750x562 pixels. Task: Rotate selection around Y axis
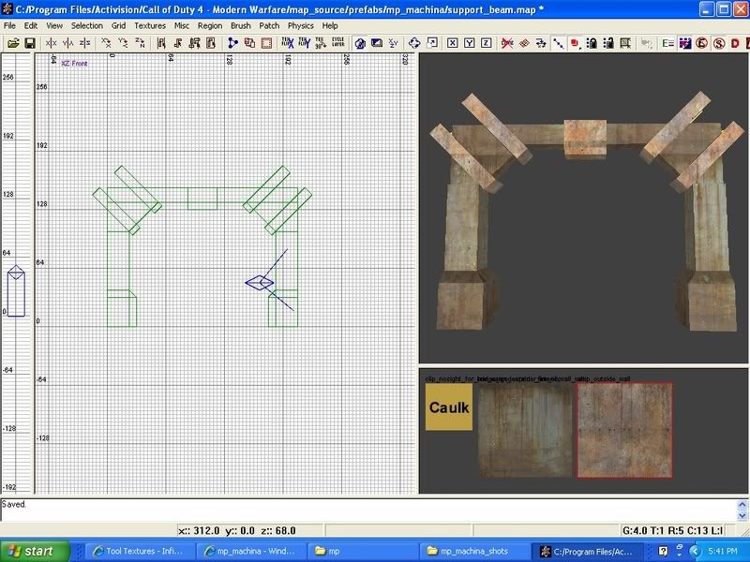[123, 43]
